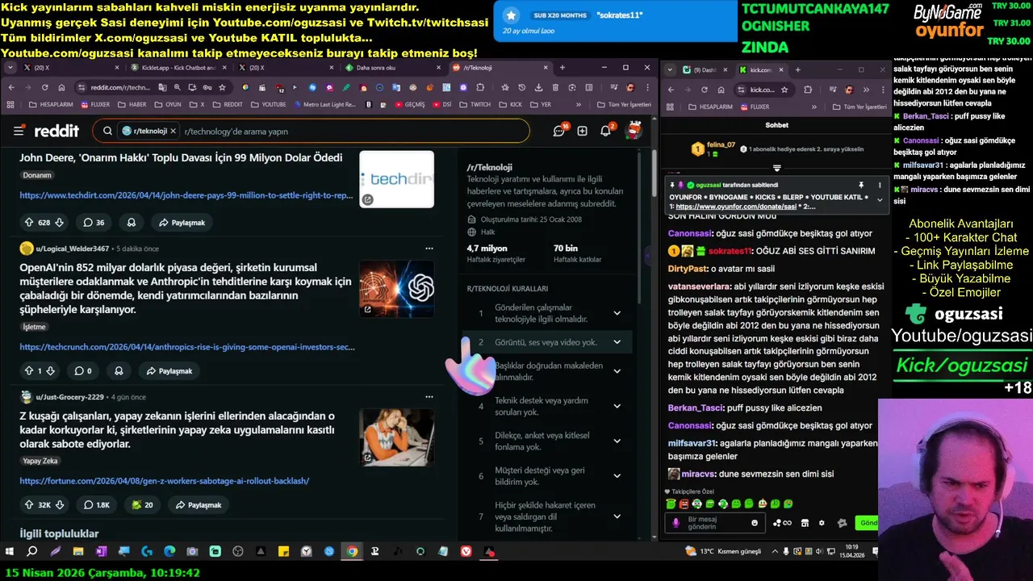Upvote the Gen Z workers post
Viewport: 1033px width, 581px height.
point(29,504)
